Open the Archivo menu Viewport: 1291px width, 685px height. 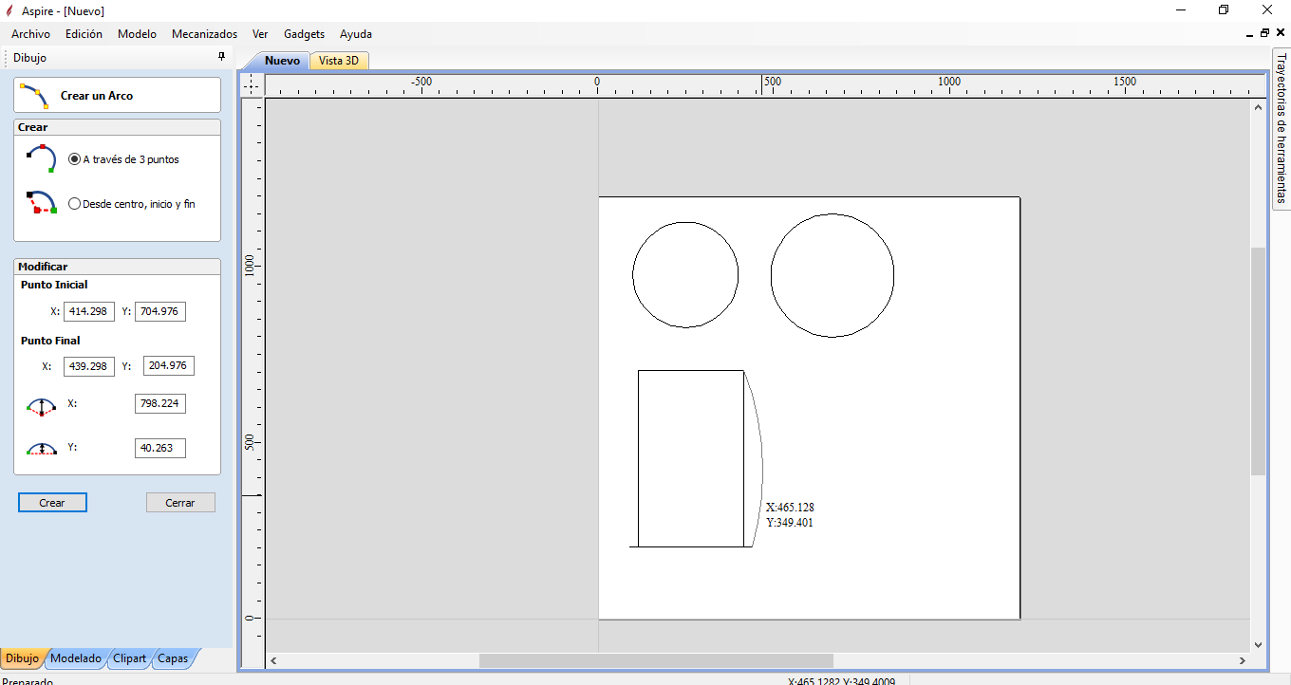[x=31, y=34]
